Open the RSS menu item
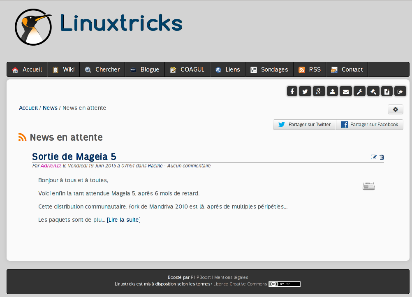The height and width of the screenshot is (297, 412). coord(310,70)
